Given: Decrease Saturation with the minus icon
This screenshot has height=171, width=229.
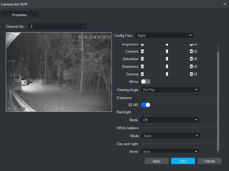Looking at the screenshot, I should pyautogui.click(x=142, y=59).
